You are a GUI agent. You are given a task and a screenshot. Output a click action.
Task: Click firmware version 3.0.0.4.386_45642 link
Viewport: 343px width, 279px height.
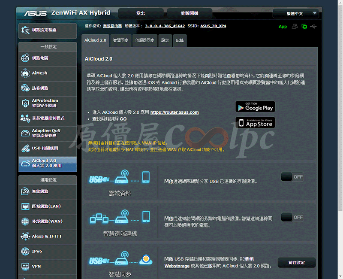165,26
